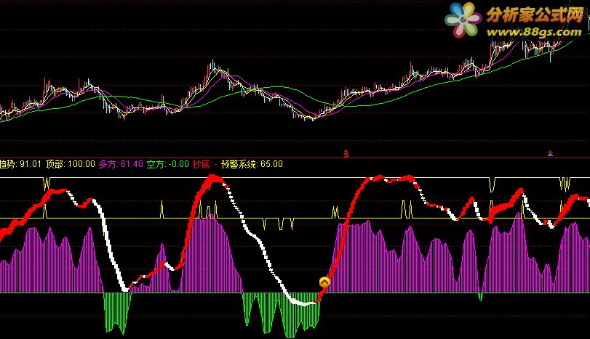Select the 多方: 61.40 indicator label
The width and height of the screenshot is (590, 339).
[x=121, y=164]
